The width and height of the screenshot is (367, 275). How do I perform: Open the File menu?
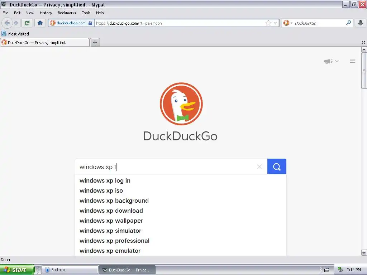click(5, 13)
